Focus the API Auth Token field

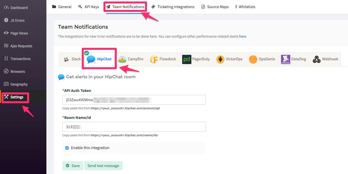(134, 100)
